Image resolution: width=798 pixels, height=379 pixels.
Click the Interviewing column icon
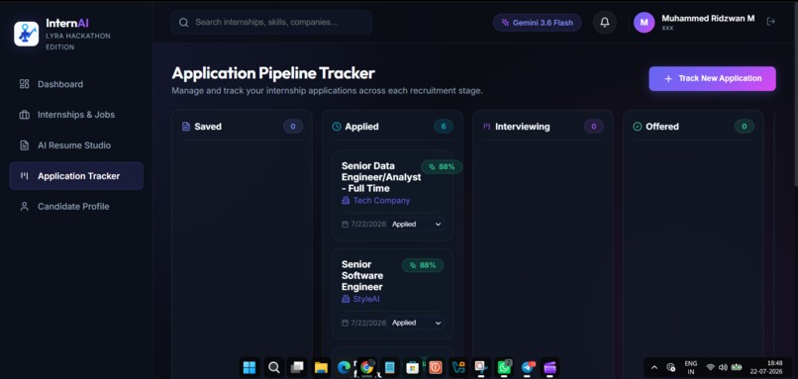pyautogui.click(x=486, y=126)
